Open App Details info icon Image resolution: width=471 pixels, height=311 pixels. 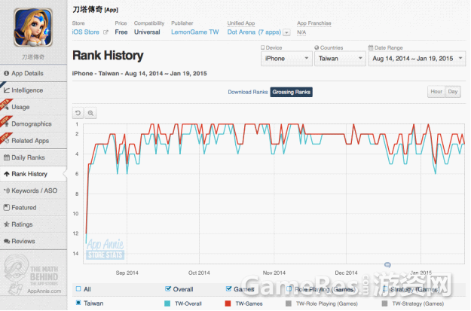coord(6,73)
